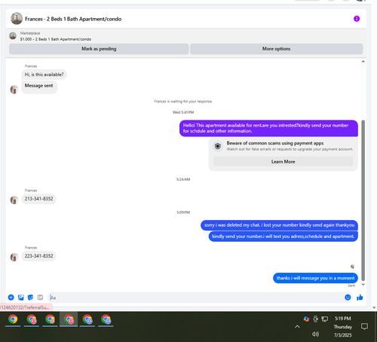
Task: Click '$1,000 - 2 Beds 1 Bath' listing text
Action: (56, 39)
